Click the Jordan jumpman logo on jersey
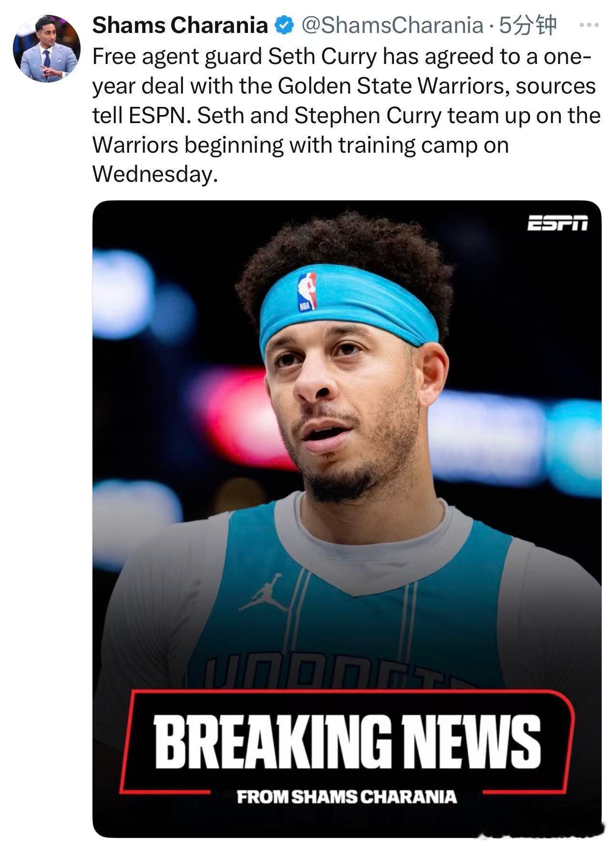615x846 pixels. pos(264,593)
